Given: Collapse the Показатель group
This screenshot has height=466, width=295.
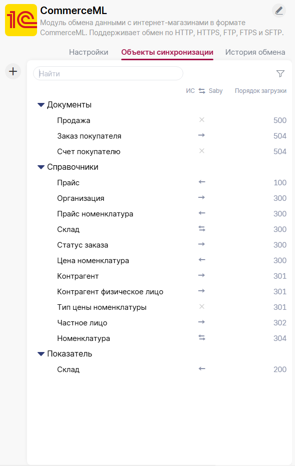Looking at the screenshot, I should click(x=41, y=354).
